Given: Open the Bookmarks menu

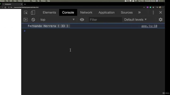Looking at the screenshot, I should click(x=27, y=1).
